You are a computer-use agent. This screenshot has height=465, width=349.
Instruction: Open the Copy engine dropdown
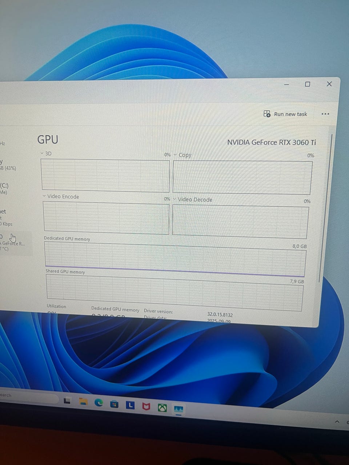pos(175,154)
